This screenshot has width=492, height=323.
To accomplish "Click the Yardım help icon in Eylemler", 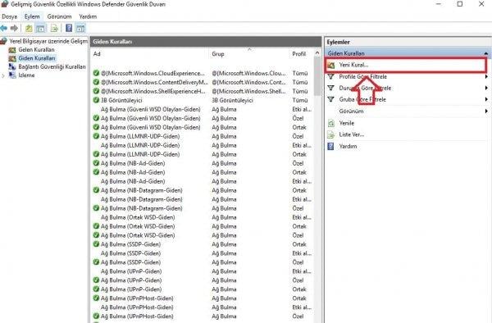I will point(330,147).
